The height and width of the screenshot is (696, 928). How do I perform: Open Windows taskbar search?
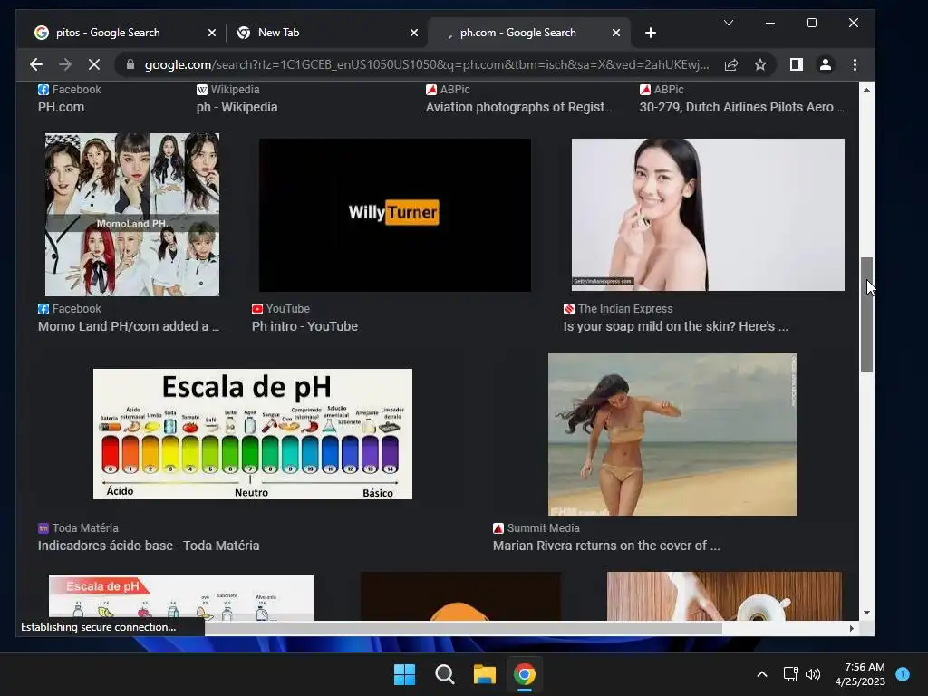coord(444,674)
